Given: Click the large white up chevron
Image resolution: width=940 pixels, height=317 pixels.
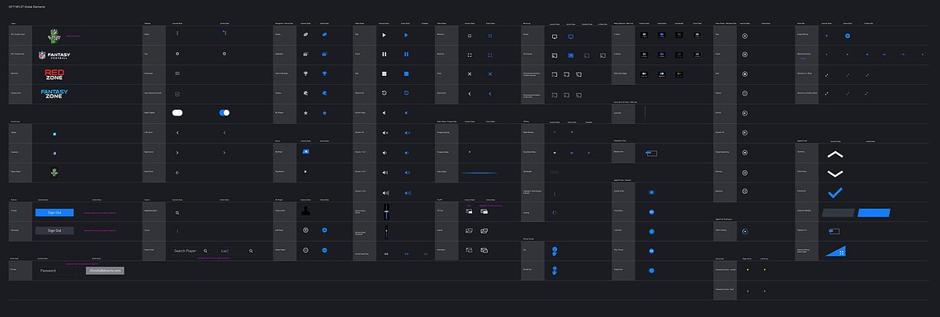Looking at the screenshot, I should 835,154.
